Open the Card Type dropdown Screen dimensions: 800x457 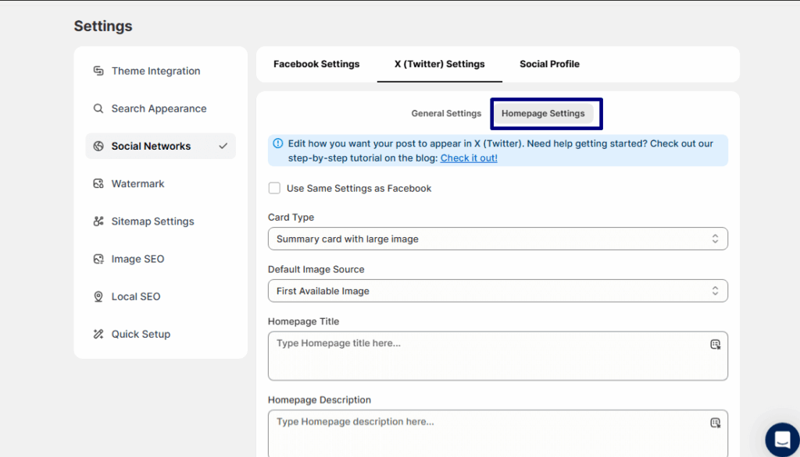tap(498, 239)
